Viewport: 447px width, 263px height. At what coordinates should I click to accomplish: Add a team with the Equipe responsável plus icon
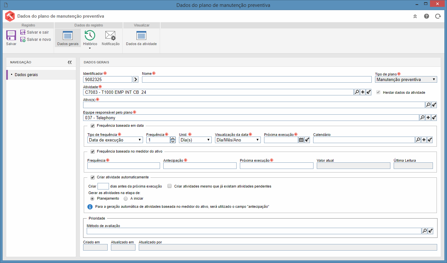tap(428, 118)
